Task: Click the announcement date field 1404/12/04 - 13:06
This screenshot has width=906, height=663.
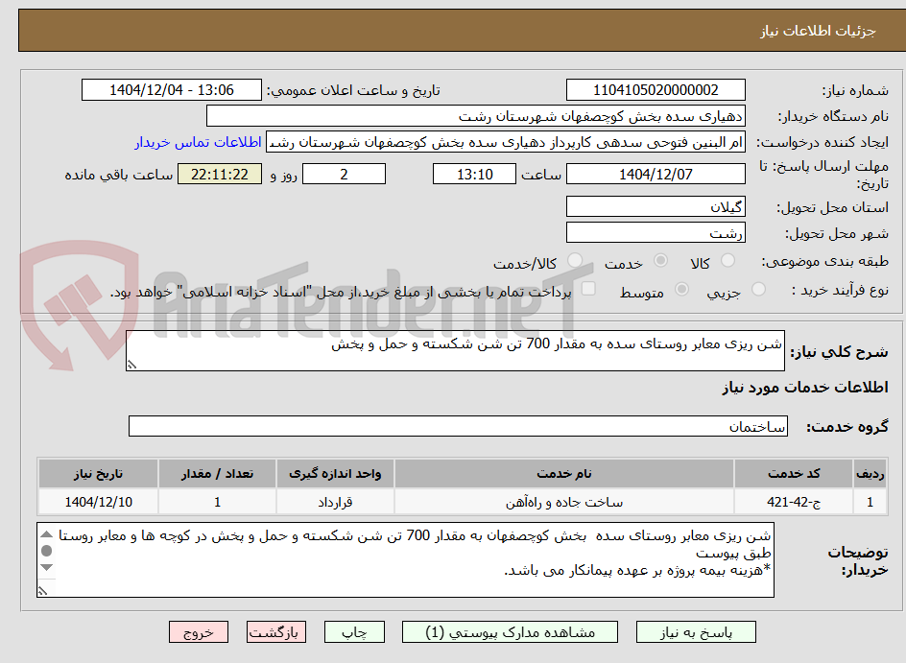Action: [x=172, y=90]
